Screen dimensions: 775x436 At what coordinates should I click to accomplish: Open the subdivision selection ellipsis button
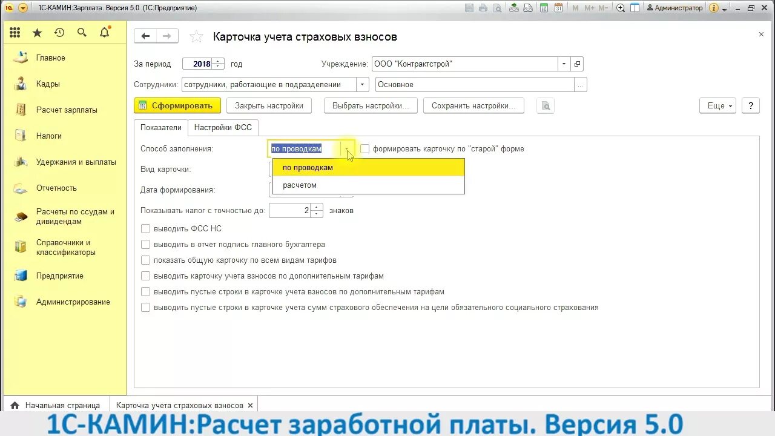(x=581, y=85)
